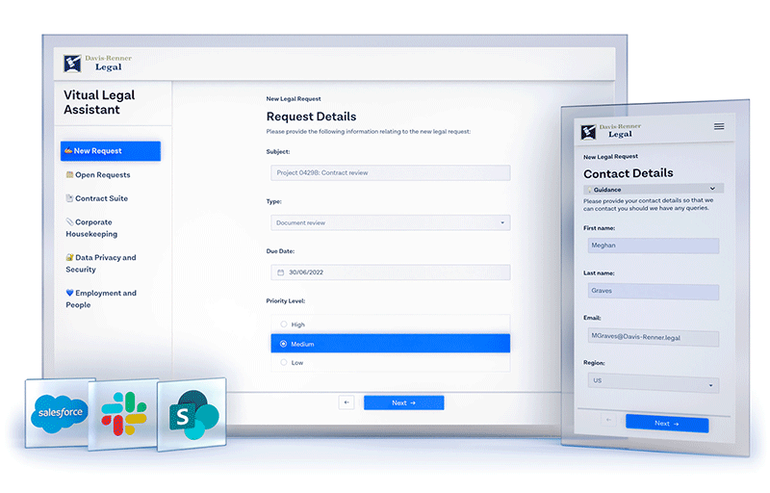Image resolution: width=770 pixels, height=493 pixels.
Task: Open the Type dropdown showing Document review
Action: click(x=390, y=222)
